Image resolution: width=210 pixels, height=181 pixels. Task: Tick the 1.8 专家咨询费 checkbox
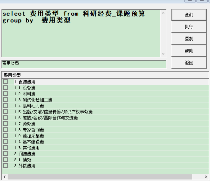coord(6,130)
